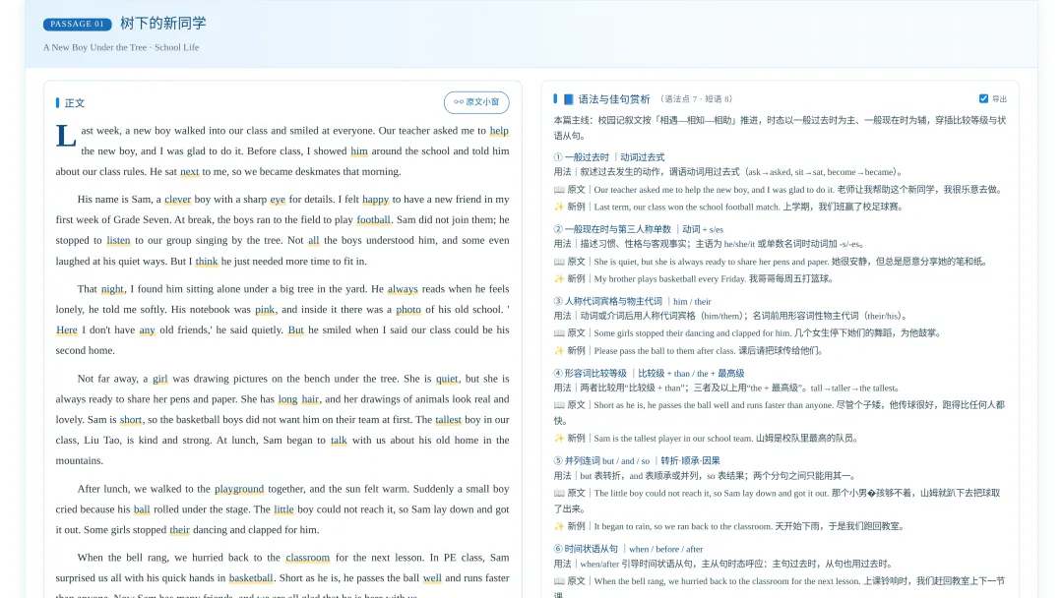Viewport: 1063px width, 598px height.
Task: Click the sparkle icon before 'Sam is the tallest player'
Action: coord(559,438)
